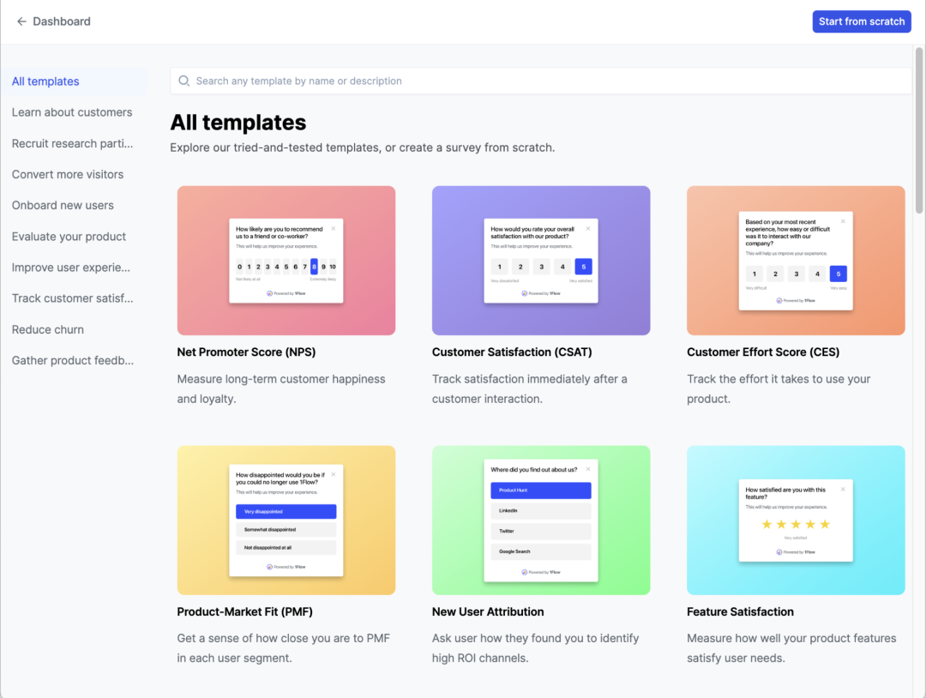
Task: Open the Net Promoter Score template thumbnail
Action: coord(286,261)
